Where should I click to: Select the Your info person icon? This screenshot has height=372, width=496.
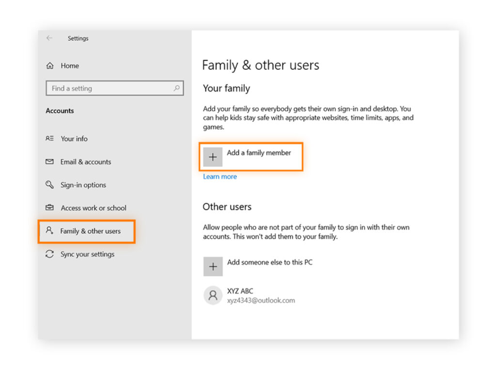50,138
